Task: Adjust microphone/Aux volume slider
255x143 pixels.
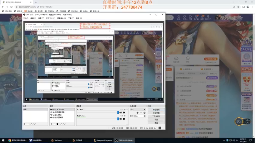Action: [118, 119]
